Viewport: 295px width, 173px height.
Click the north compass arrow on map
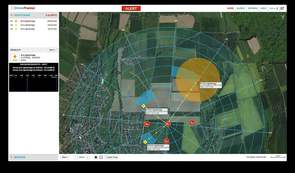[283, 17]
